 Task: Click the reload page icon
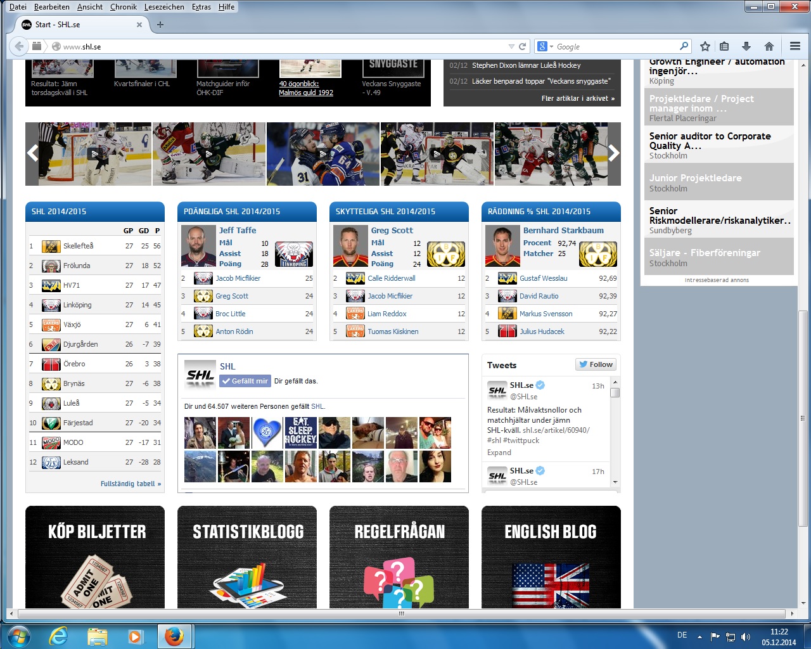[x=523, y=46]
